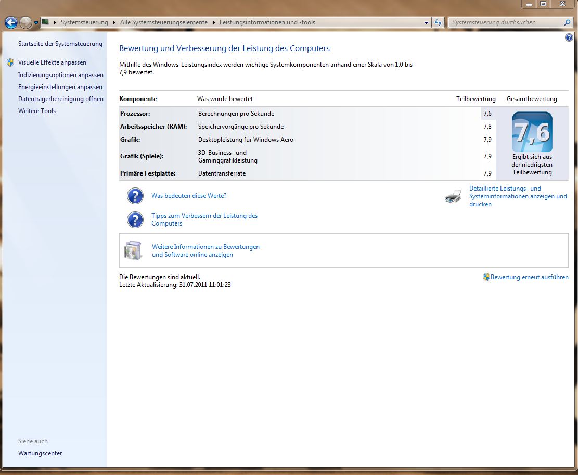The height and width of the screenshot is (475, 578).
Task: Focus the 'Systemsteuerung durchsuchen' search field
Action: (505, 22)
